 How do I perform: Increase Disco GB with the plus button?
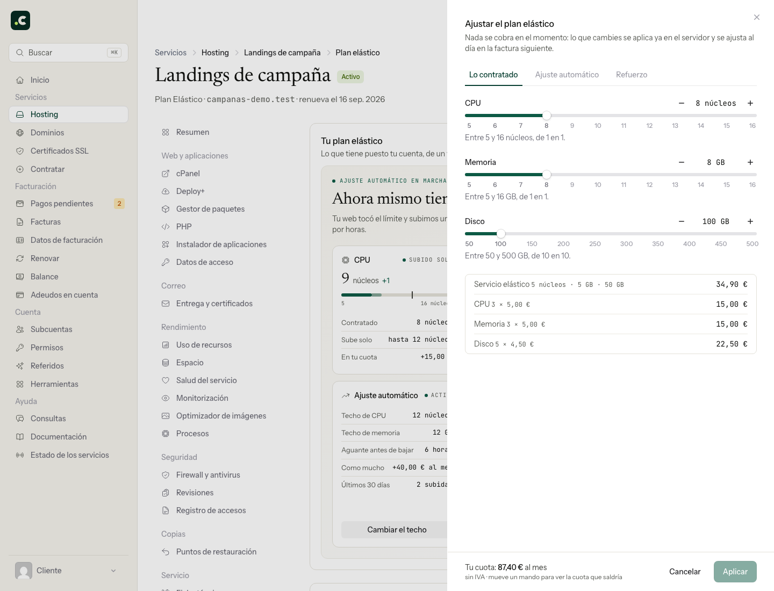(x=750, y=221)
